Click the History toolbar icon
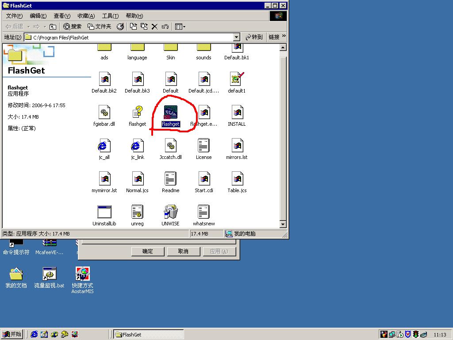The height and width of the screenshot is (340, 453). pyautogui.click(x=120, y=27)
